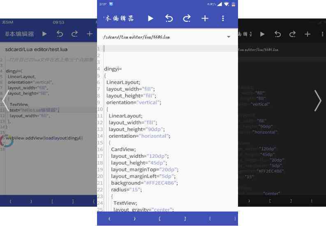This screenshot has width=326, height=226.
Task: Insert the [ symbol from the left editor bottom bar
Action: [52, 201]
